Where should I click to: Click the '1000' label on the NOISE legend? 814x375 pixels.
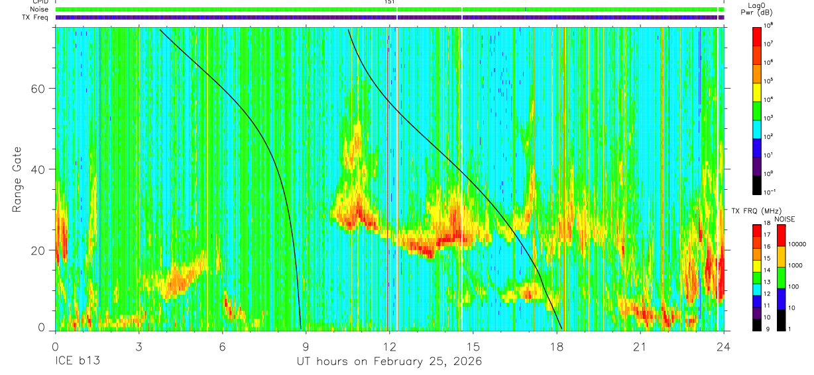797,265
